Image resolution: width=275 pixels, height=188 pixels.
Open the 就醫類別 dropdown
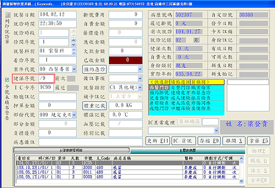[140, 87]
